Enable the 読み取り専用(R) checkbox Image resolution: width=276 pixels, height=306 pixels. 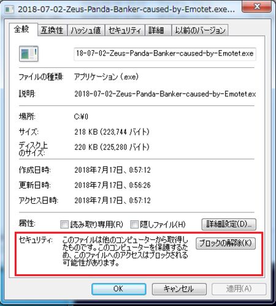click(x=64, y=225)
